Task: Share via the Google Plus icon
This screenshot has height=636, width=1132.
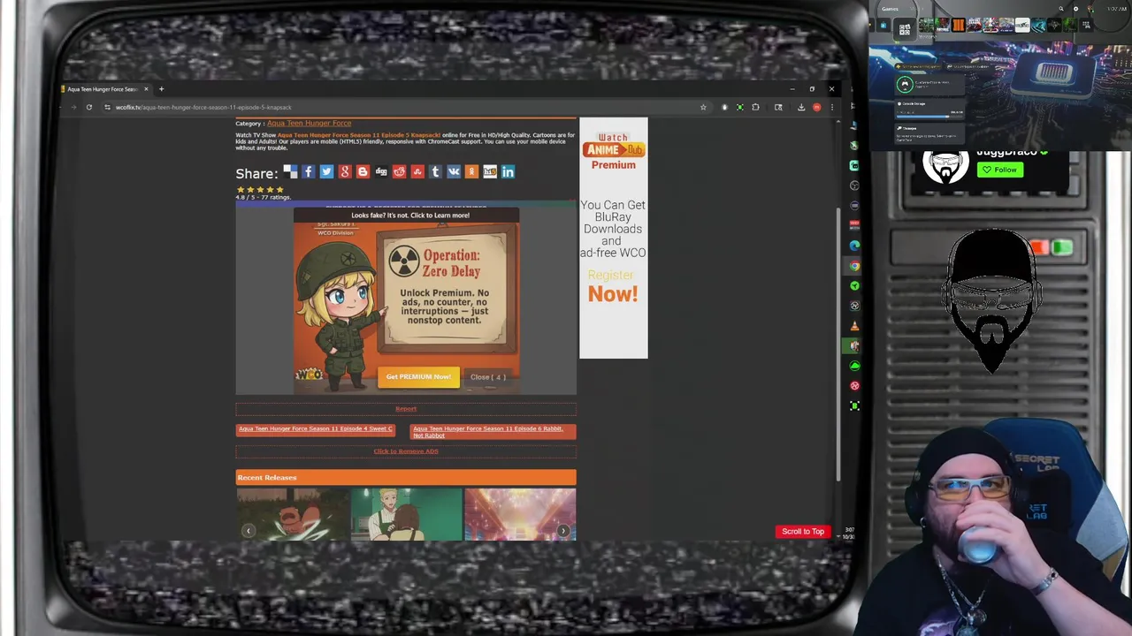Action: [x=345, y=171]
